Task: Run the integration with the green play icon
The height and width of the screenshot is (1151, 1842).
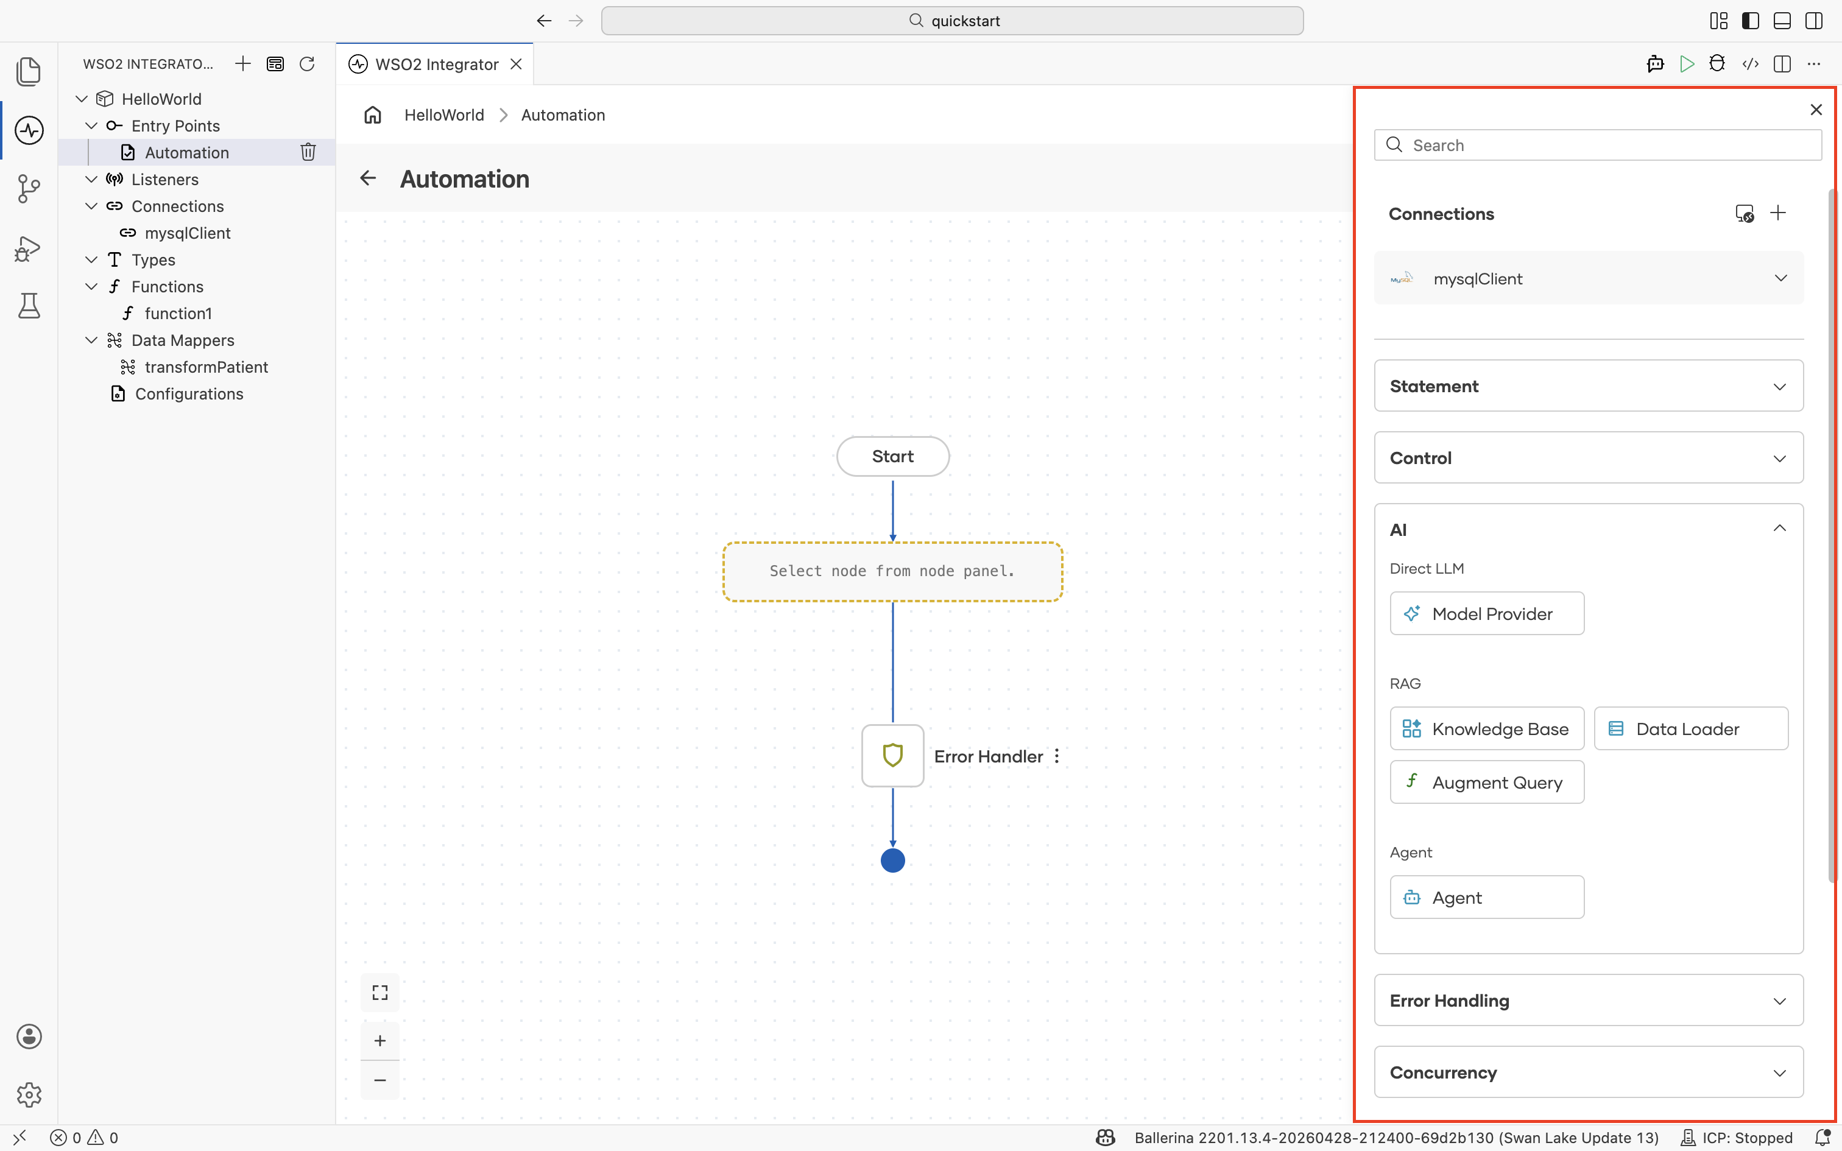Action: (x=1687, y=64)
